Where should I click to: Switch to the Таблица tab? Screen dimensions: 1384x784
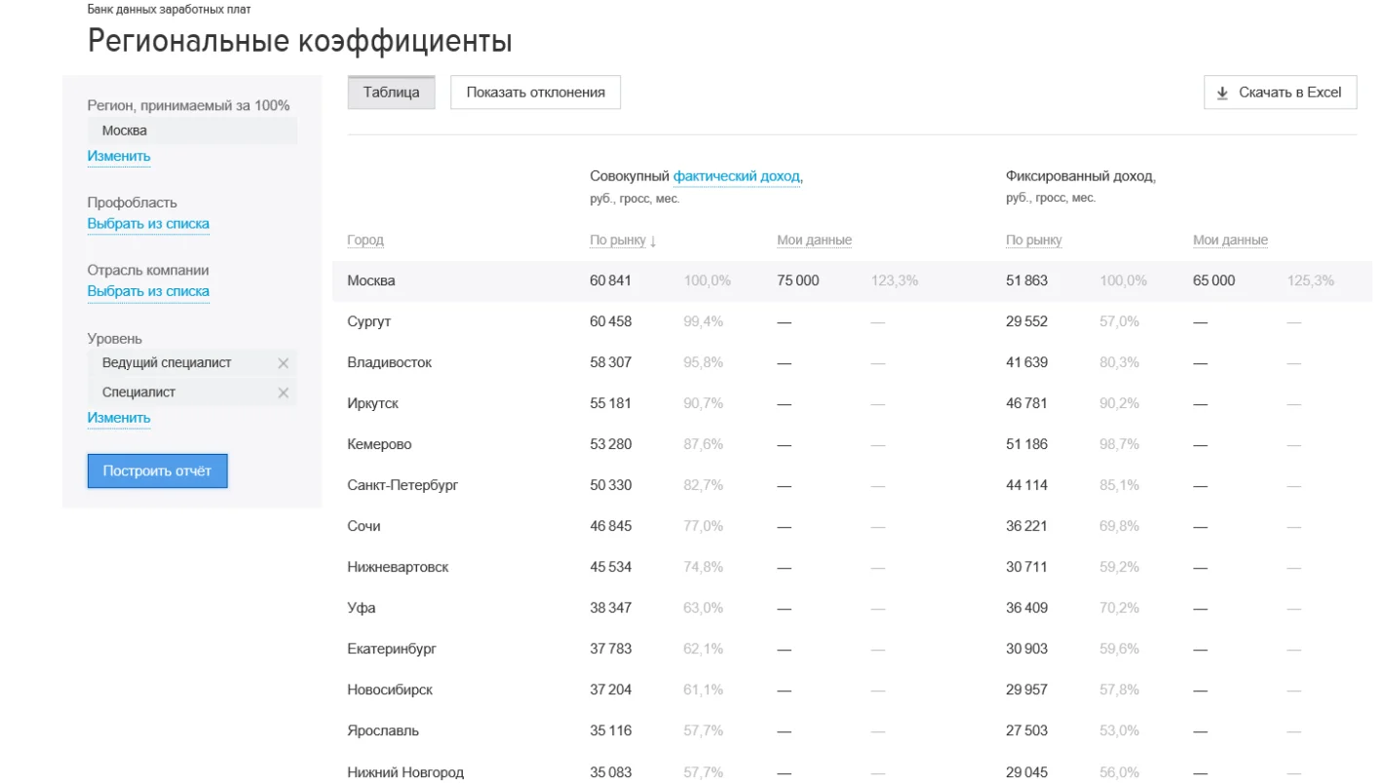pyautogui.click(x=391, y=93)
